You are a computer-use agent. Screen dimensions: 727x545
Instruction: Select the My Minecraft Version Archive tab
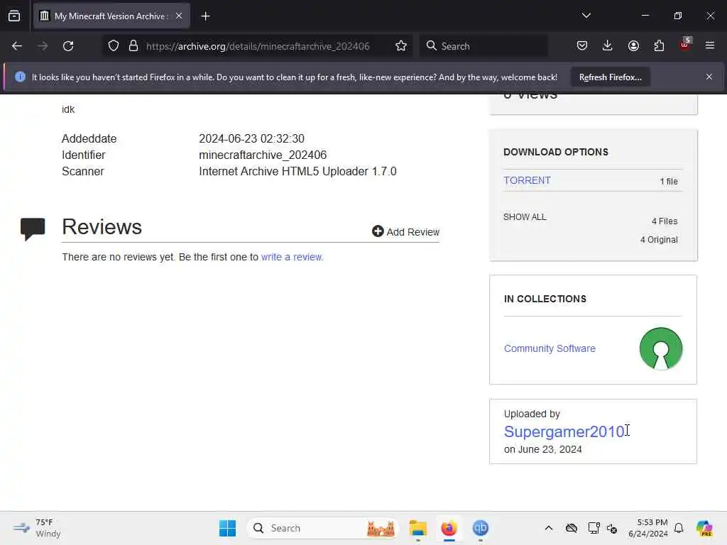click(111, 16)
